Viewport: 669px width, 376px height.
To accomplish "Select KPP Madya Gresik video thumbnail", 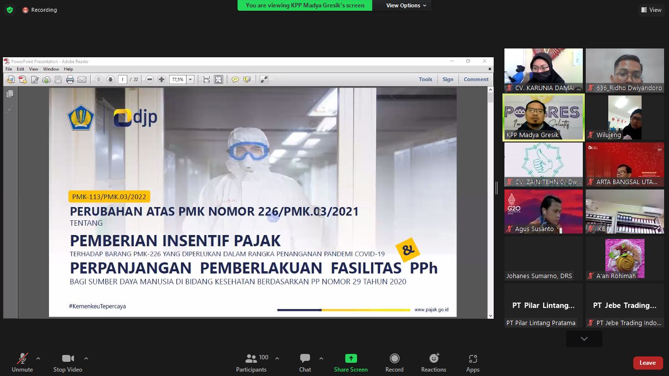I will (x=544, y=117).
